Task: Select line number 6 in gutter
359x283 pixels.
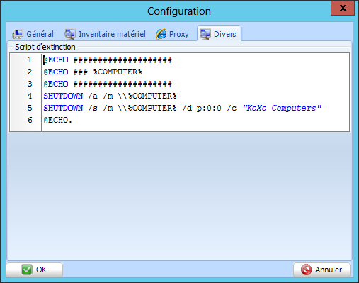Action: [30, 120]
